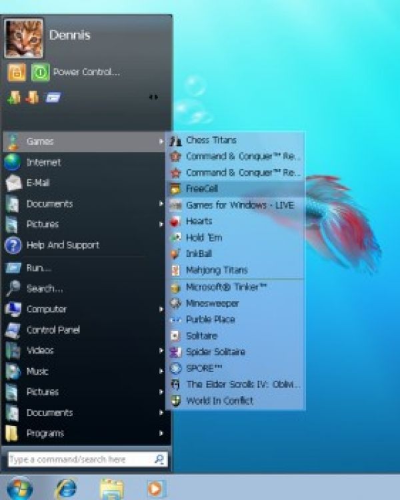This screenshot has width=400, height=500.
Task: Expand the Programs folder entry
Action: point(84,433)
